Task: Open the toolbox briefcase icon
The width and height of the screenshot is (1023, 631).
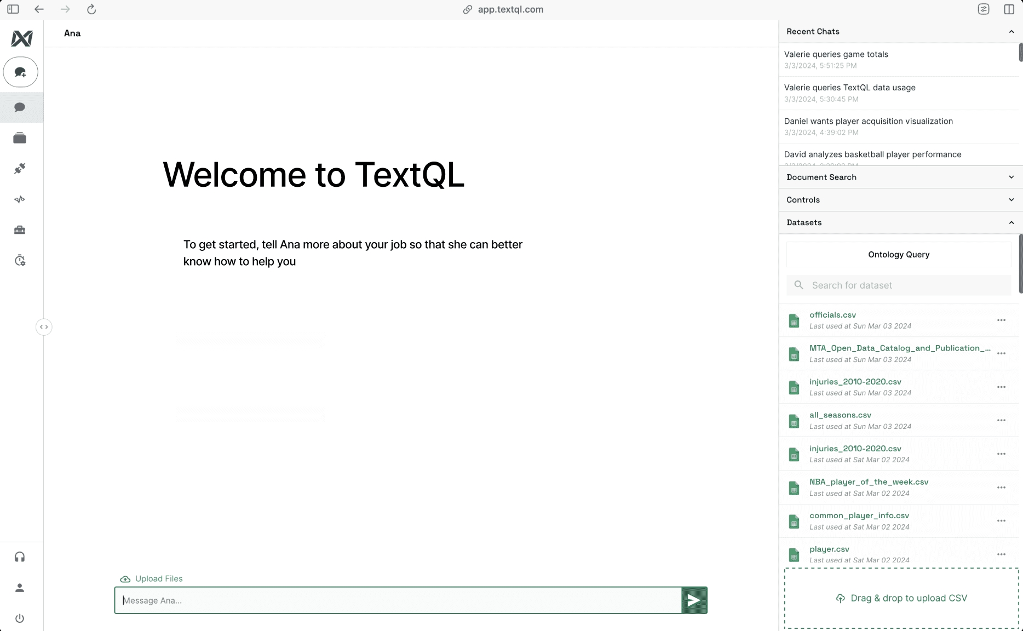Action: (20, 230)
